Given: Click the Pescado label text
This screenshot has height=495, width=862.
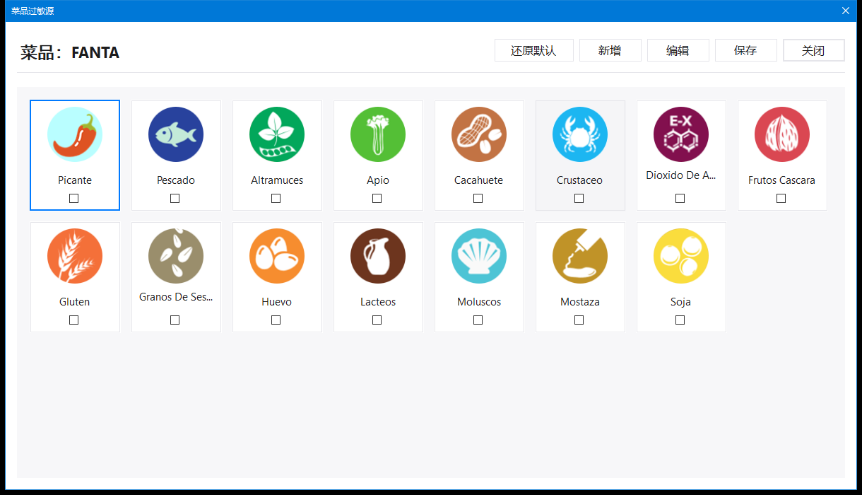Looking at the screenshot, I should coord(176,180).
